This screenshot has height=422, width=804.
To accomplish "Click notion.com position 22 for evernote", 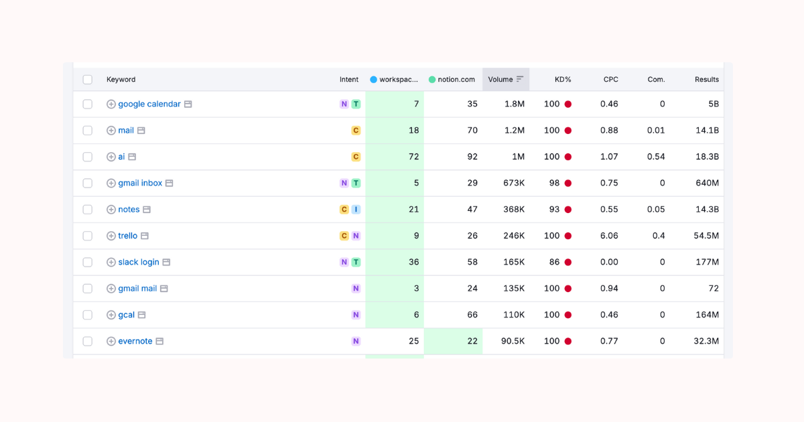I will coord(453,341).
